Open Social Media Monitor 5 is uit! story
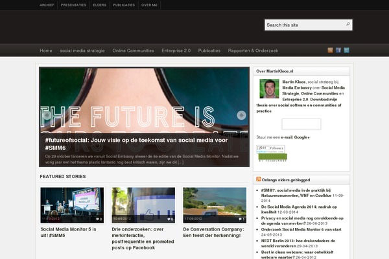The height and width of the screenshot is (259, 389). 68,232
